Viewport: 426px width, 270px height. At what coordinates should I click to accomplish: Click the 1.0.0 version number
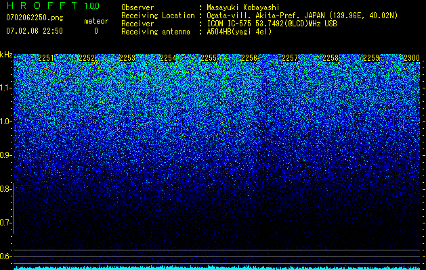pyautogui.click(x=92, y=6)
